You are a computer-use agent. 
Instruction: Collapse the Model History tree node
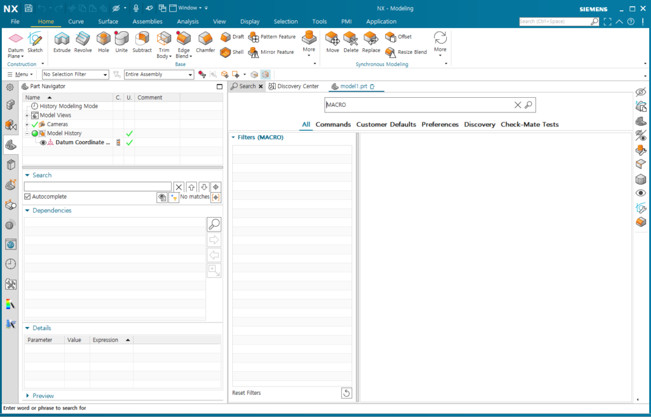click(x=27, y=133)
